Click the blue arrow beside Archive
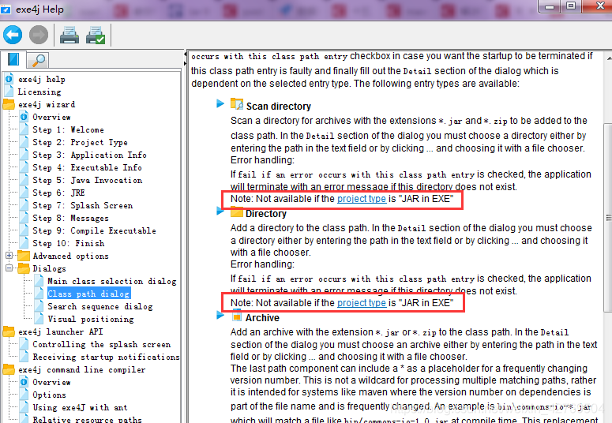Viewport: 612px width, 423px height. point(220,316)
